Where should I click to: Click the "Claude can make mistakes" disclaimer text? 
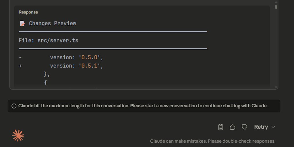tap(212, 141)
